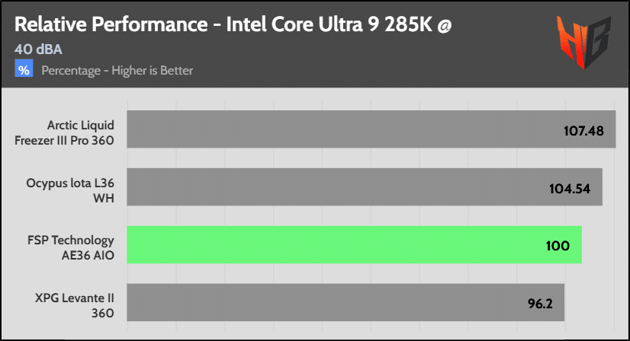Click the green FSP Technology AE36 AIO bar
630x341 pixels.
click(x=355, y=245)
